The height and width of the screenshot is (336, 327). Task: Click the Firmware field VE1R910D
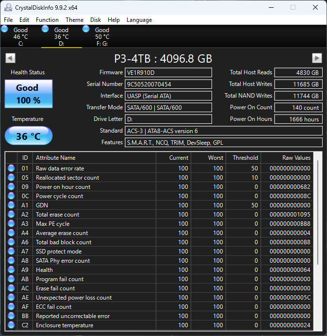(168, 72)
